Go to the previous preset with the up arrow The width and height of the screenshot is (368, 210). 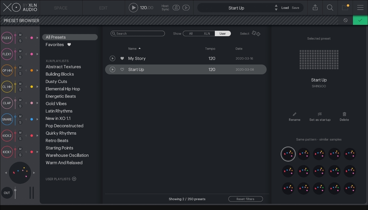coord(276,6)
